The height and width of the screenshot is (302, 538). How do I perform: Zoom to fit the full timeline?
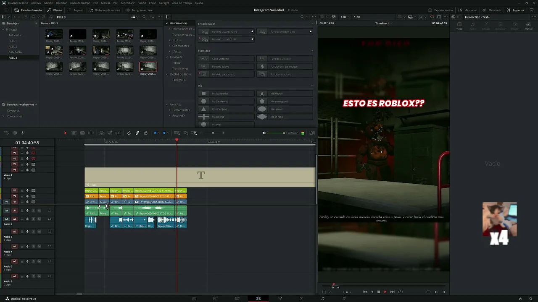(x=177, y=133)
